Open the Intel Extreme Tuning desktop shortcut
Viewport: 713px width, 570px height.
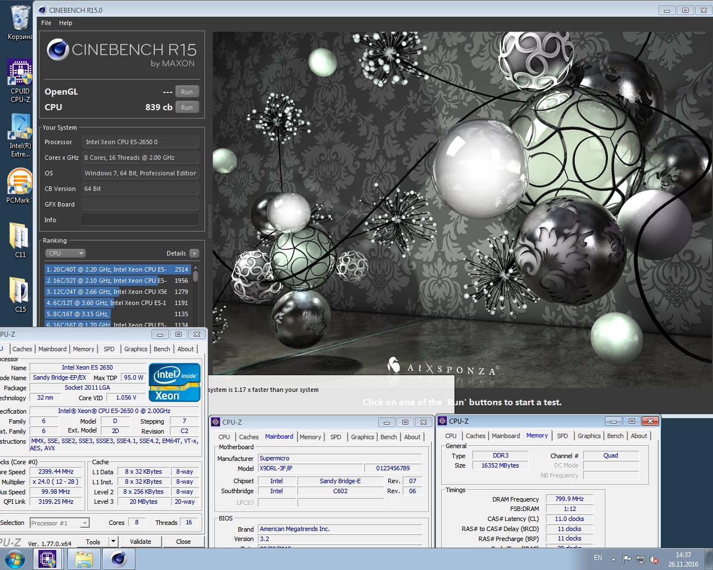20,136
